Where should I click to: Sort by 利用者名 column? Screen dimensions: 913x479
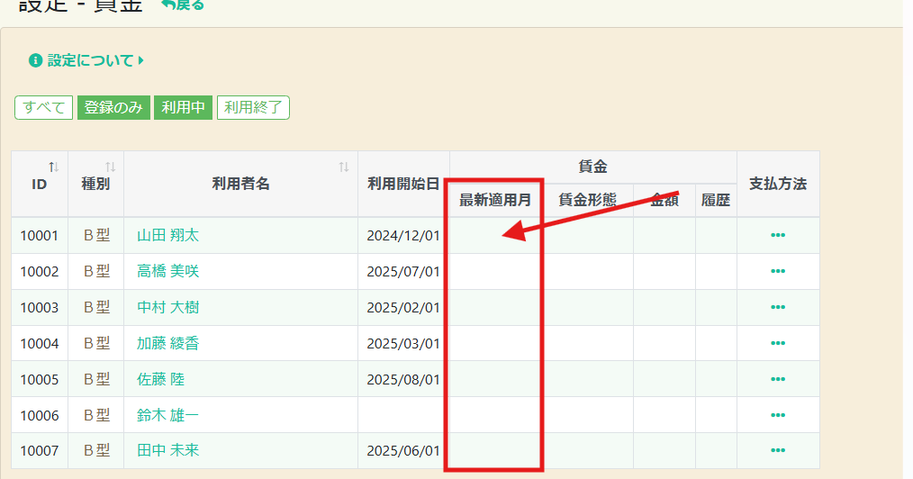click(x=343, y=167)
